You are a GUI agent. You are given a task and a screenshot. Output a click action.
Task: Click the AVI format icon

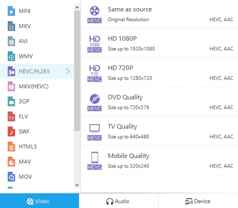[11, 41]
